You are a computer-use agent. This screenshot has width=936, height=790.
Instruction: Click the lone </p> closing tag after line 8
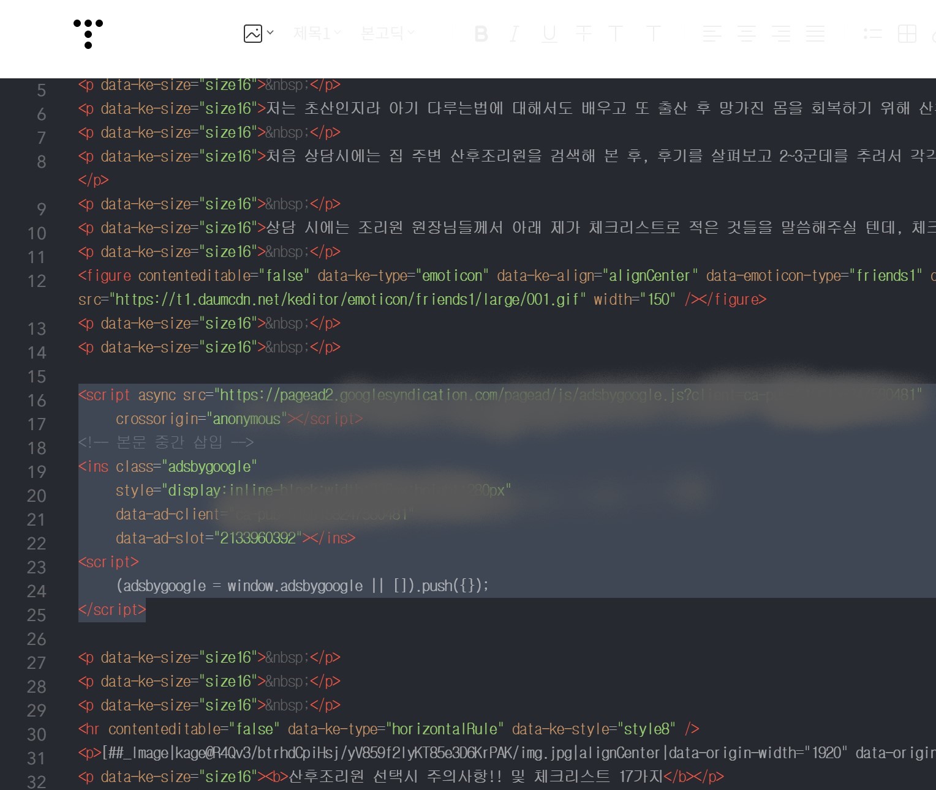coord(93,181)
